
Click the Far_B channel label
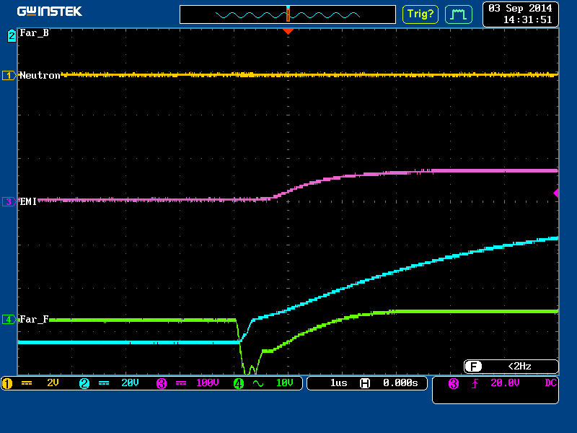click(x=34, y=33)
